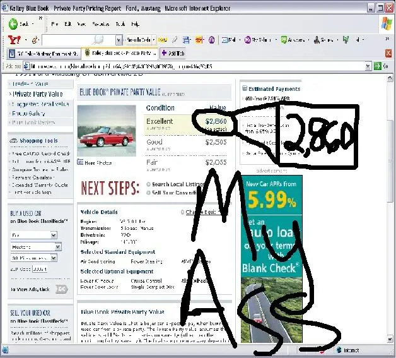Expand the toolbar overflow chevron near Back
The image size is (396, 358).
click(x=40, y=18)
